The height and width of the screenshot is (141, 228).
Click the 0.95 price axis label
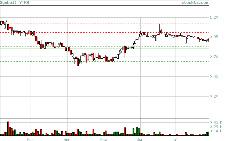pyautogui.click(x=214, y=37)
